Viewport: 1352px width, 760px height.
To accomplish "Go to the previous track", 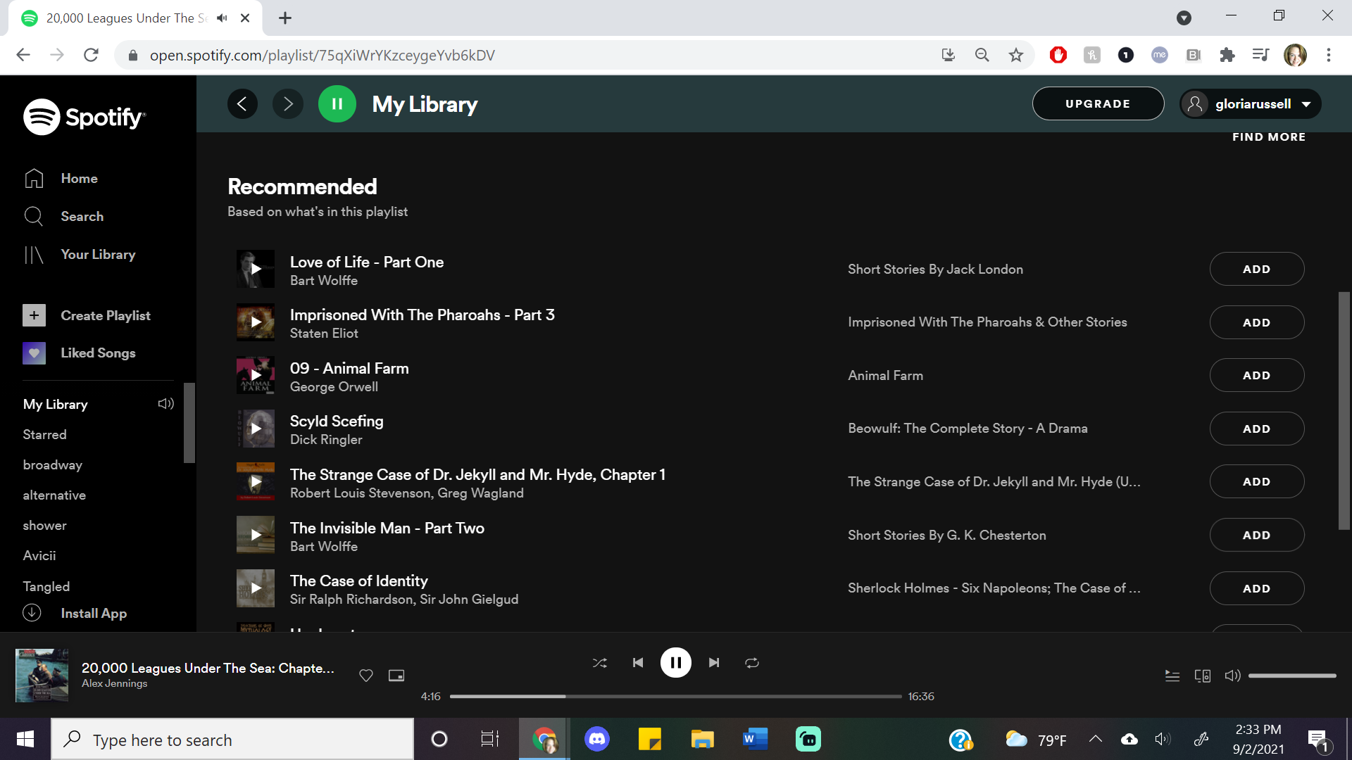I will [x=638, y=662].
